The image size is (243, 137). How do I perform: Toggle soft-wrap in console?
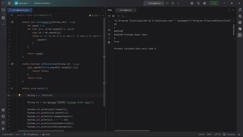pos(109,30)
